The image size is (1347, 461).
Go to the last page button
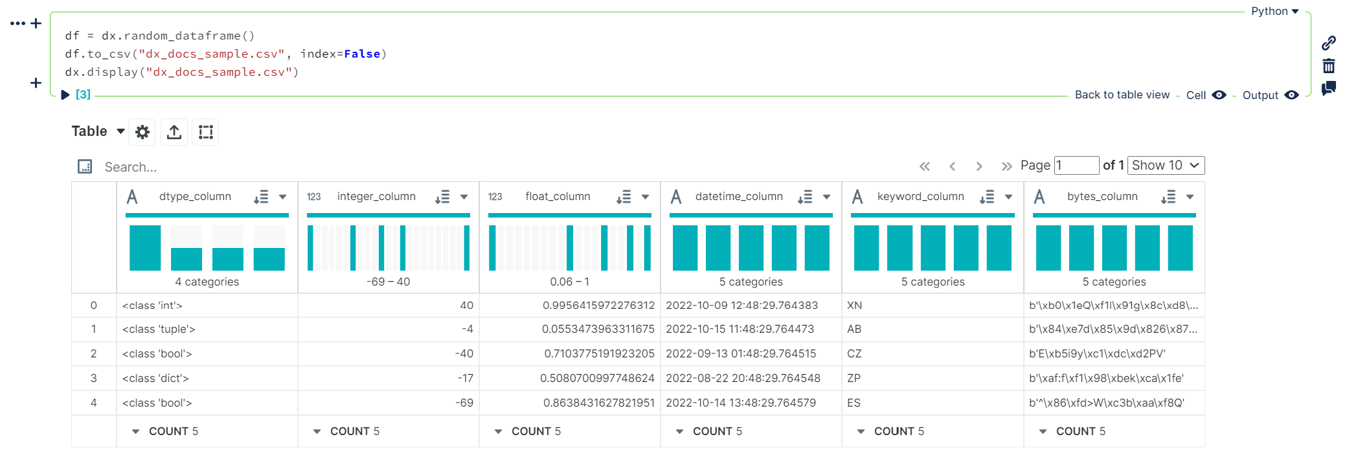tap(1006, 166)
